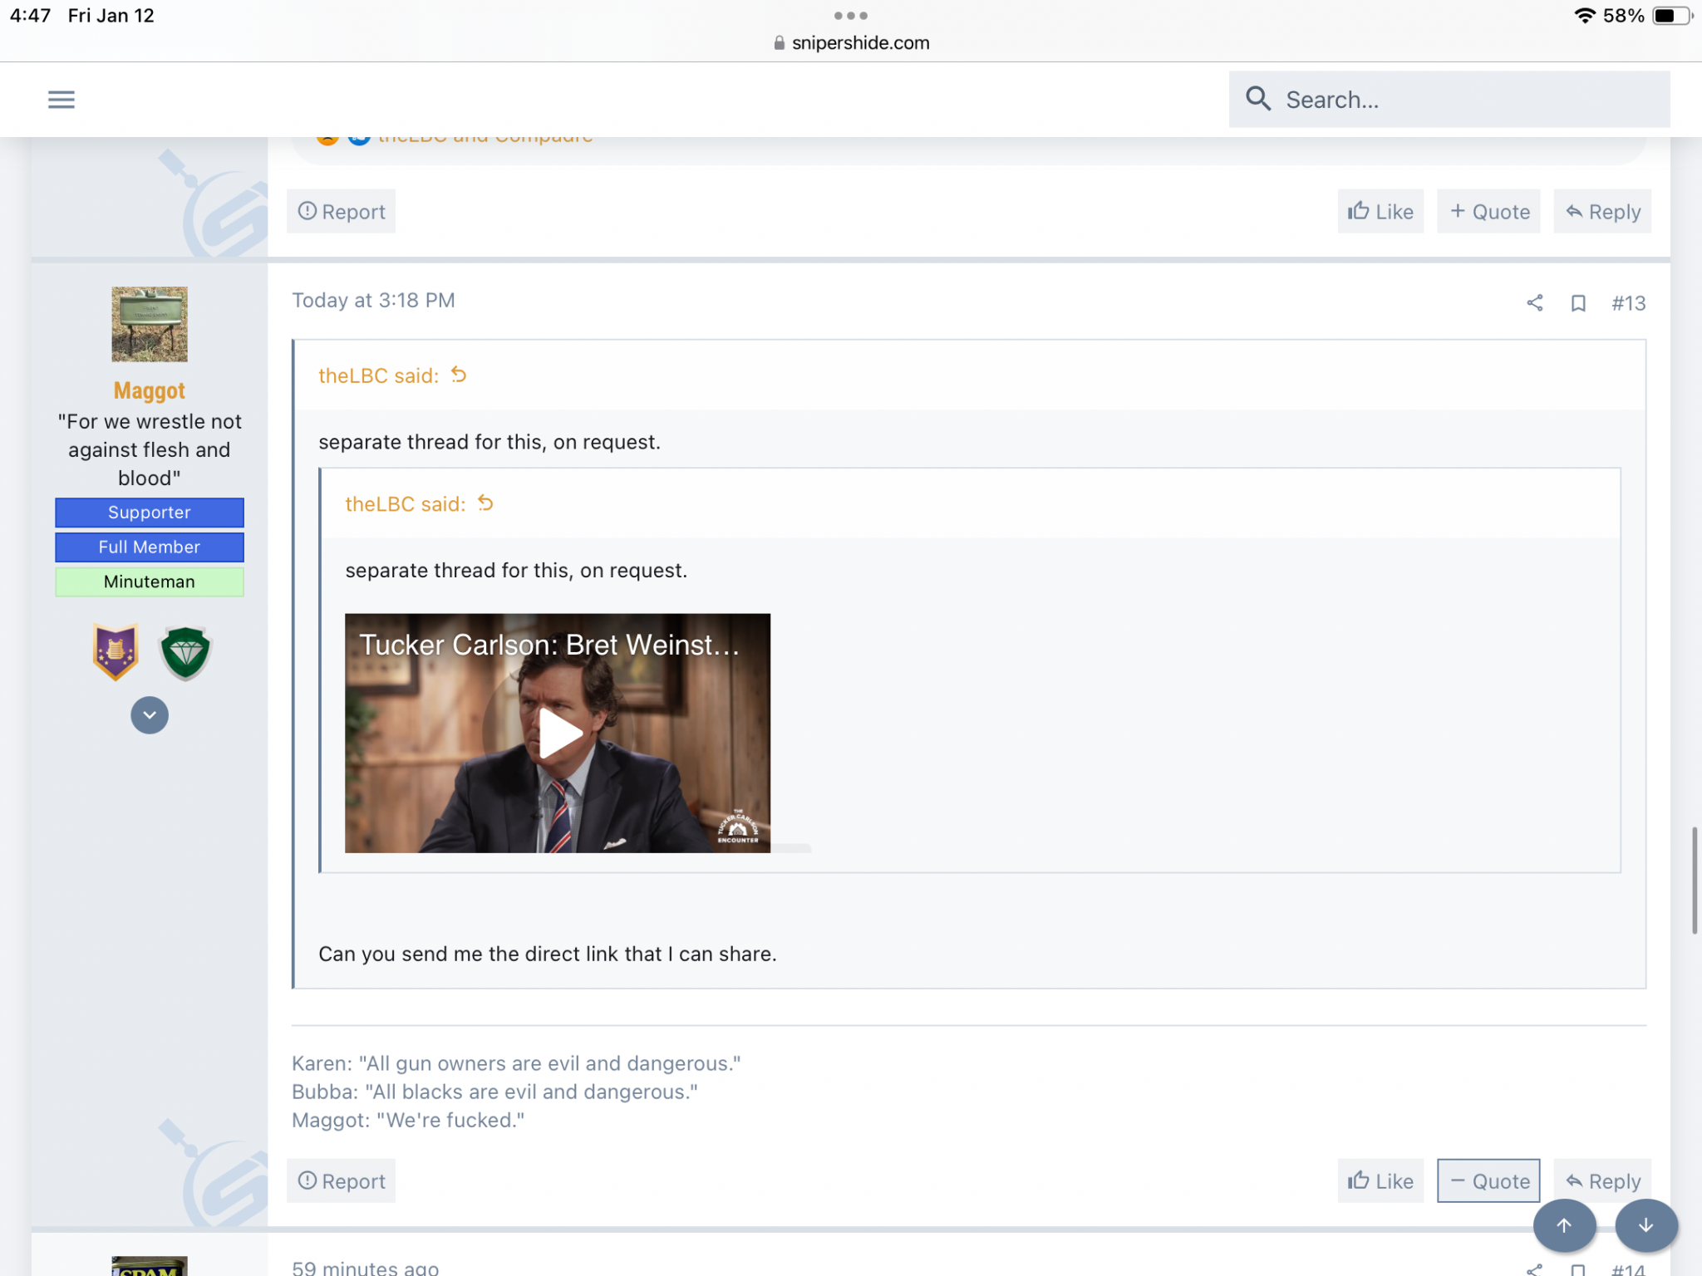Viewport: 1702px width, 1276px height.
Task: Click the purple shield trophy badge
Action: click(x=116, y=651)
